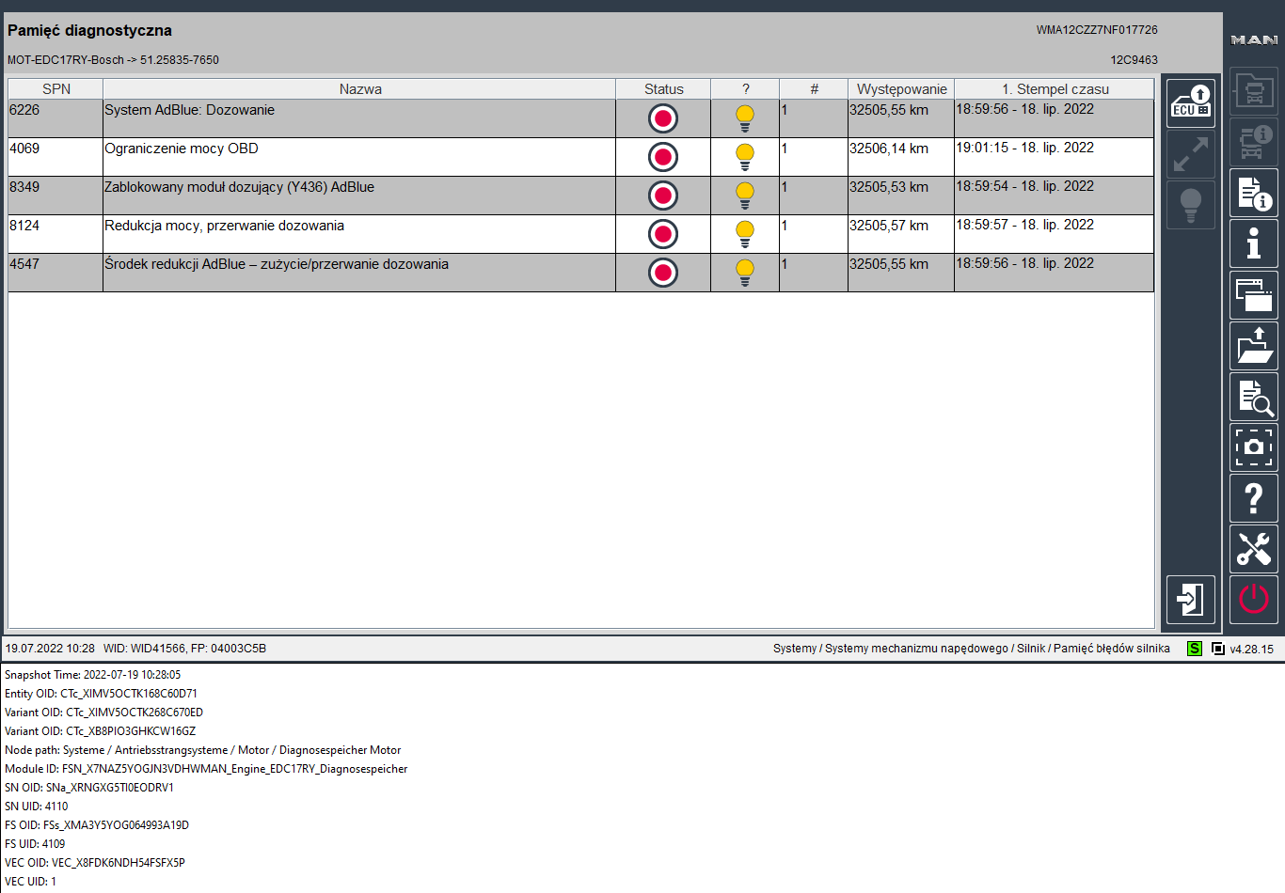Click the Snapshot Time line

pyautogui.click(x=92, y=675)
